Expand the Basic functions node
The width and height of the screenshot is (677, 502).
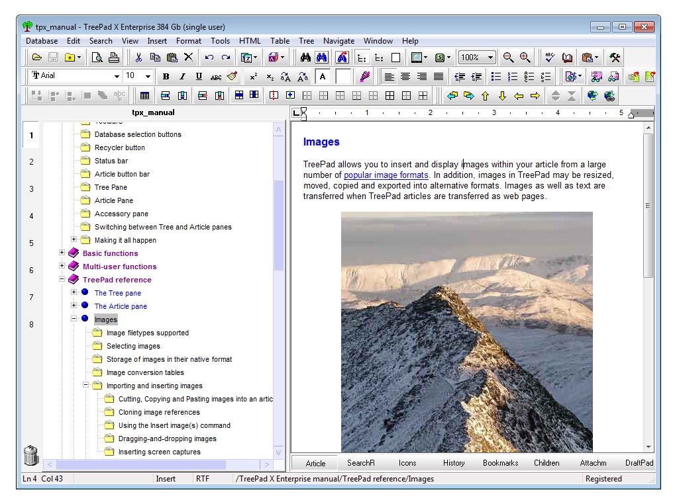62,252
